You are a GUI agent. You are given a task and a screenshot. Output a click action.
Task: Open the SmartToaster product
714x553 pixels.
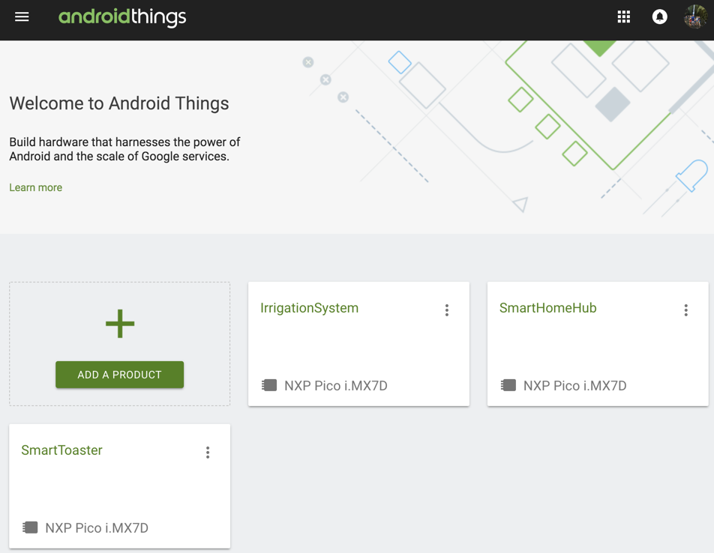click(61, 450)
